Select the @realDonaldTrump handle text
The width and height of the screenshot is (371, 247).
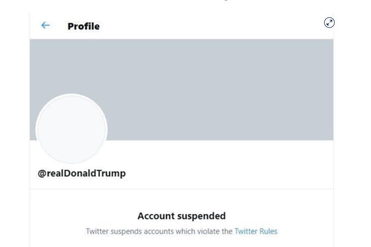[x=82, y=174]
